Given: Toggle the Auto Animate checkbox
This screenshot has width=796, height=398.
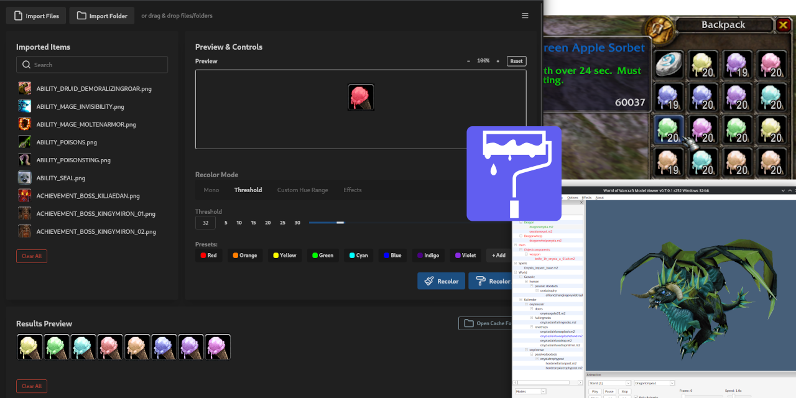Looking at the screenshot, I should (636, 397).
